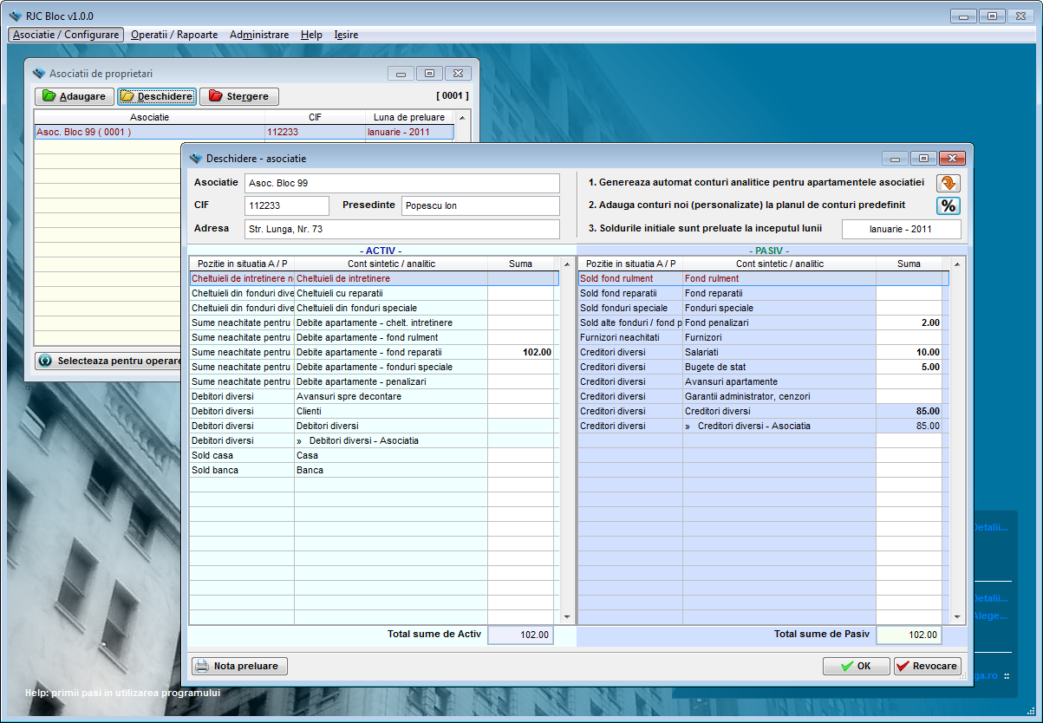This screenshot has width=1043, height=723.
Task: Open the Administrare menu
Action: pyautogui.click(x=259, y=35)
